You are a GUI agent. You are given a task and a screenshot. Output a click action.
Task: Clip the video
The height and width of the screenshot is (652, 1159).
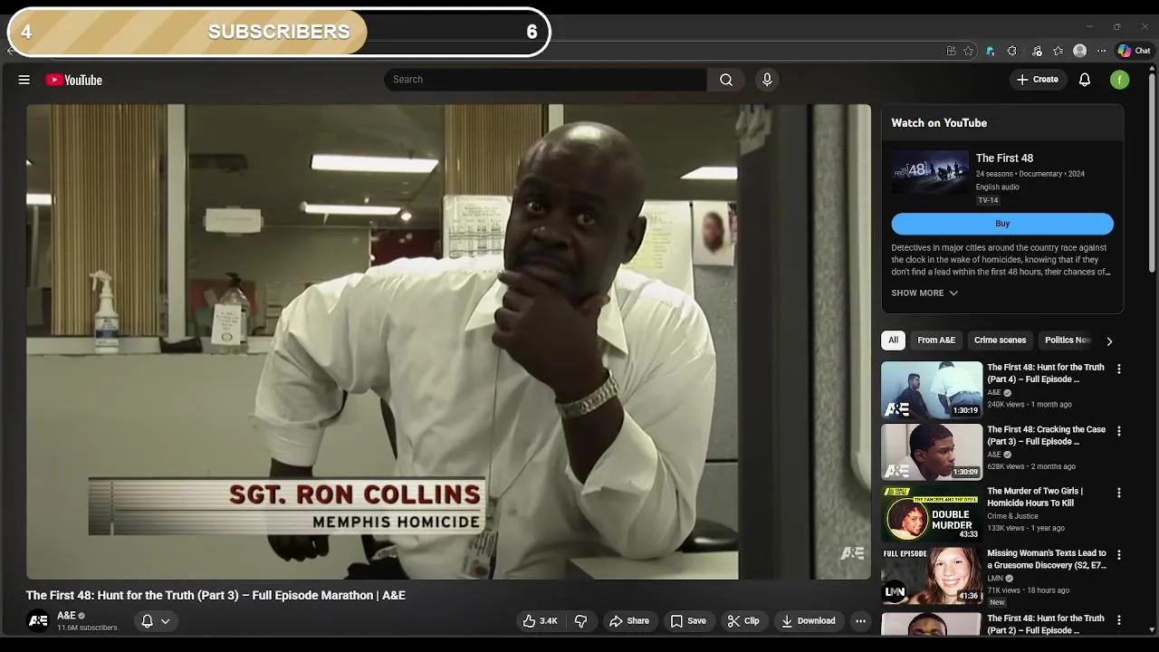743,621
